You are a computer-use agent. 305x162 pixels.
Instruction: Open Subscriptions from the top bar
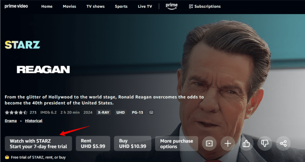(205, 7)
